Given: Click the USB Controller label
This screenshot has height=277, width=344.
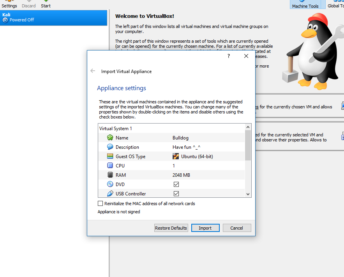Looking at the screenshot, I should click(131, 194).
